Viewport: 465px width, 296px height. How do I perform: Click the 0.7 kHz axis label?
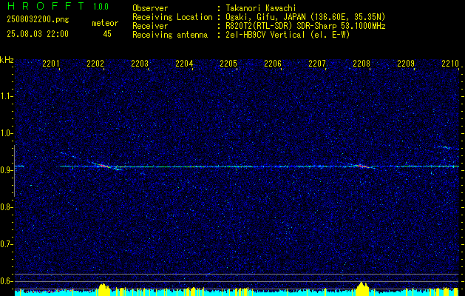point(4,244)
